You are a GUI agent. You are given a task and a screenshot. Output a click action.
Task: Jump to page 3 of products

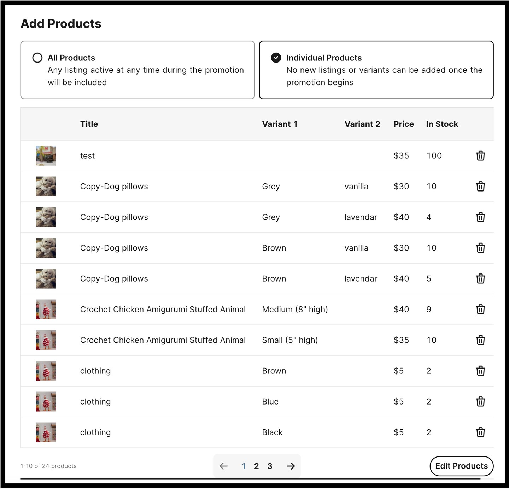(x=270, y=466)
